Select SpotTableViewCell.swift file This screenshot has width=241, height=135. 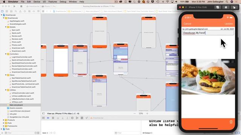21,78
